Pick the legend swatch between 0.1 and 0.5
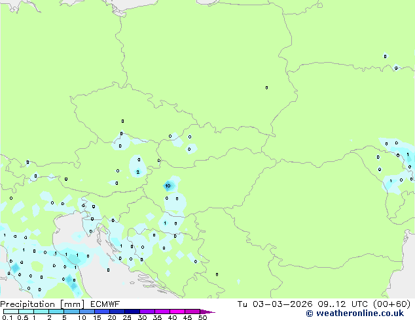This screenshot has width=415, height=320. [11, 312]
